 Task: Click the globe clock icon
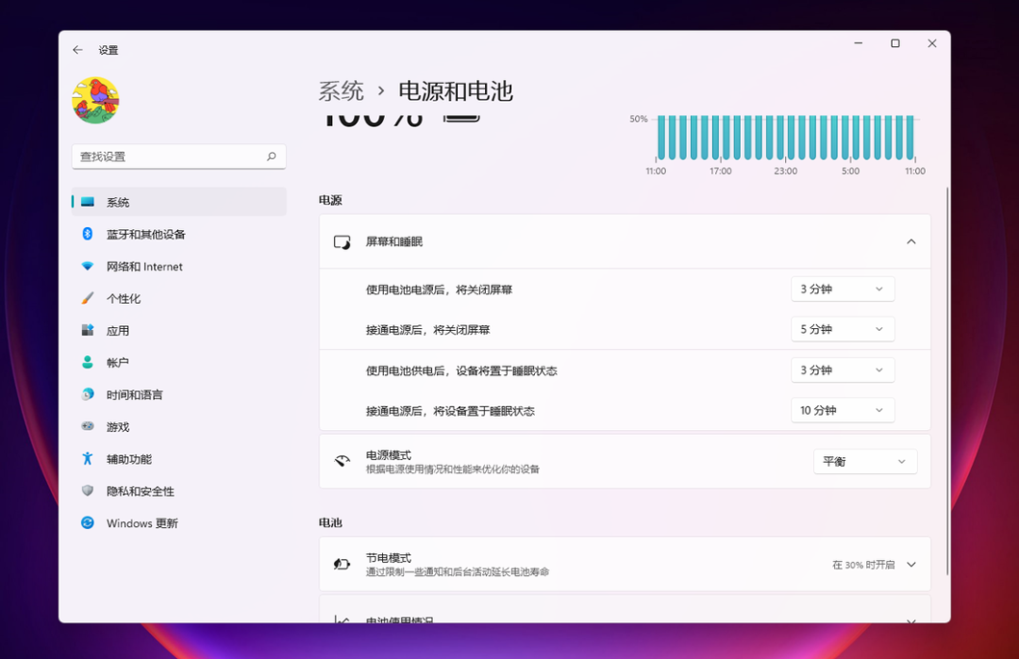(88, 394)
